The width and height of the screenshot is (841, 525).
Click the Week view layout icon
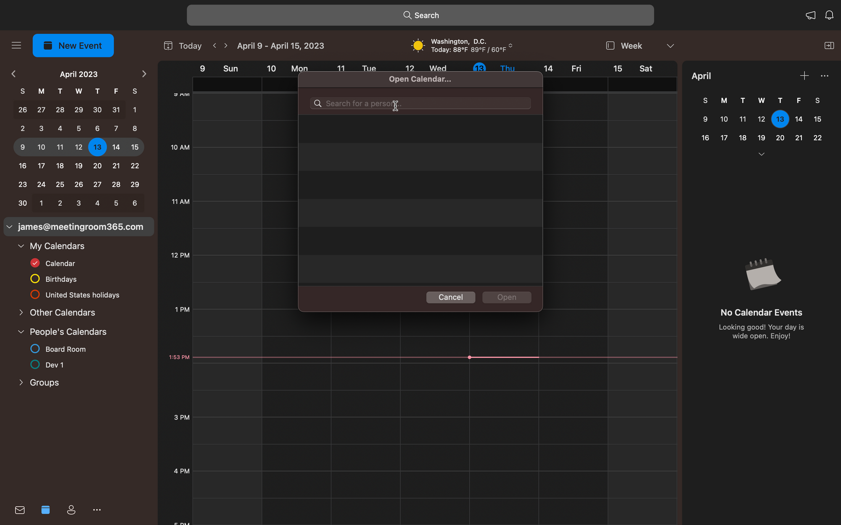610,45
